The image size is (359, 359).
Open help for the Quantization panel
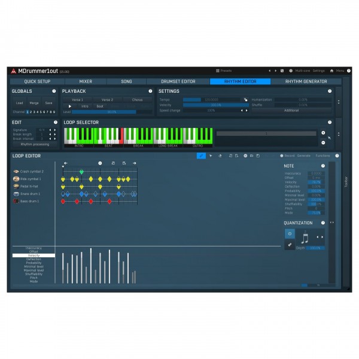(323, 223)
